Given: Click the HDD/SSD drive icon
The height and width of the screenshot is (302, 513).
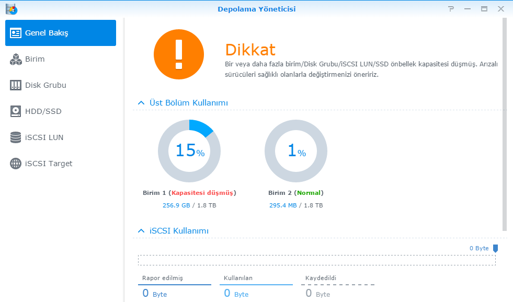Looking at the screenshot, I should point(16,111).
